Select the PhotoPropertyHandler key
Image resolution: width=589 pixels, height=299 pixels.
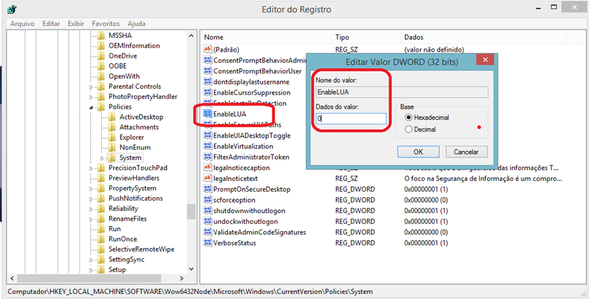(142, 96)
